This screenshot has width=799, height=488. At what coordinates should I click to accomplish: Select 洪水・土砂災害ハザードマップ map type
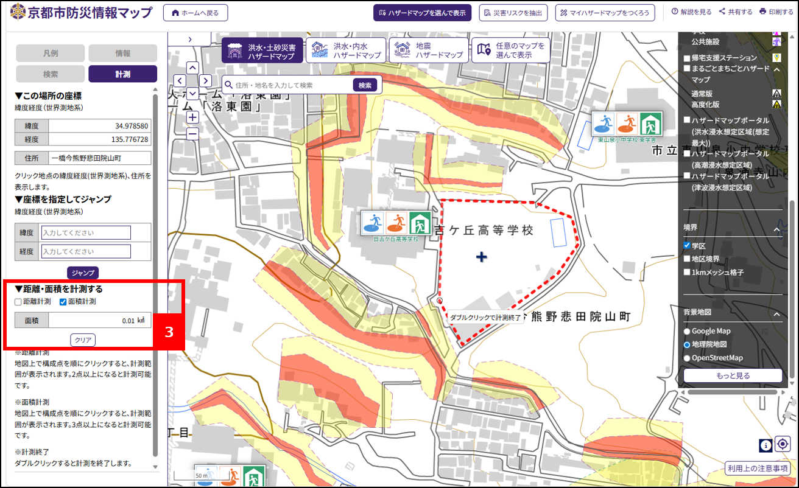[262, 51]
